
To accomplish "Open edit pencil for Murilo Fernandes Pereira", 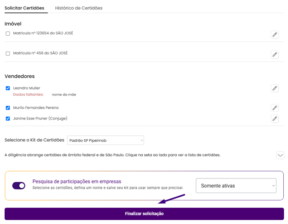I will (x=275, y=108).
